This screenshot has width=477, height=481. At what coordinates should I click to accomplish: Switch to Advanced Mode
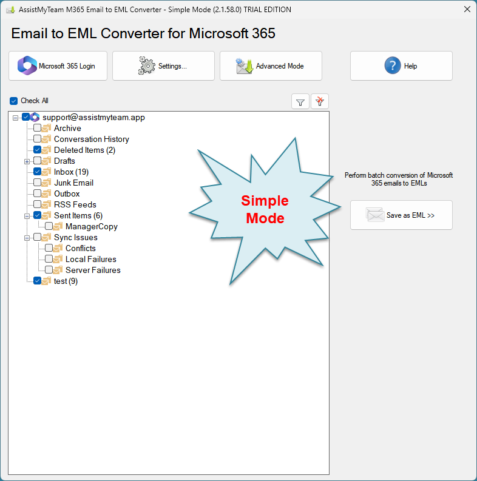pyautogui.click(x=271, y=66)
